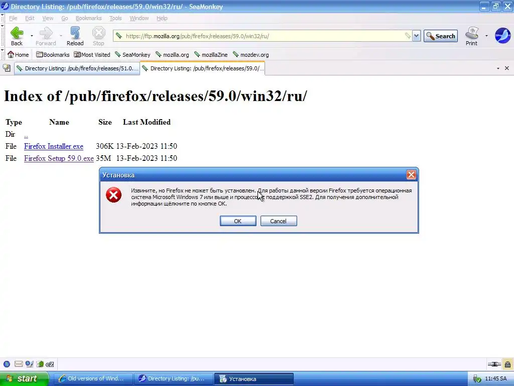Click OK in the Установка dialog
Image resolution: width=514 pixels, height=386 pixels.
coord(238,221)
